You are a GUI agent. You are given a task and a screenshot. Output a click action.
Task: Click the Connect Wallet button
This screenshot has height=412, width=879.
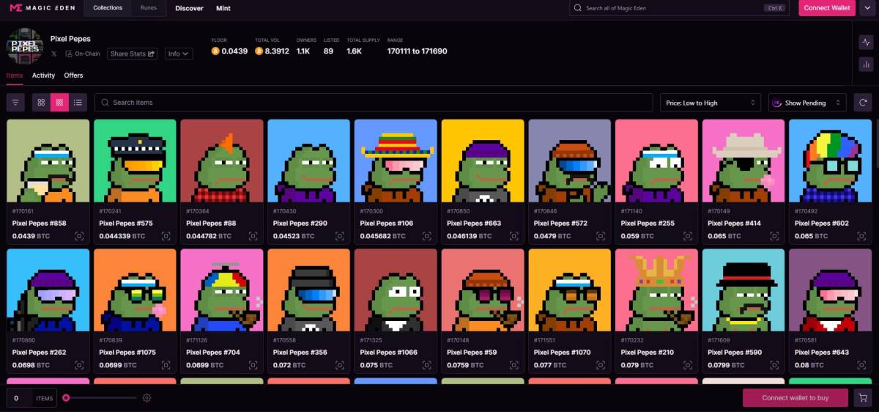tap(826, 8)
